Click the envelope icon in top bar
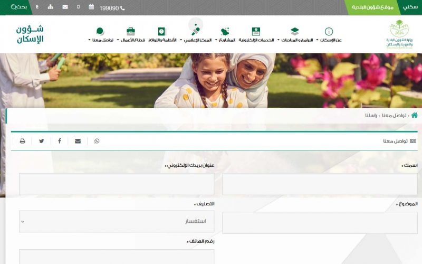The height and width of the screenshot is (264, 422). (65, 7)
